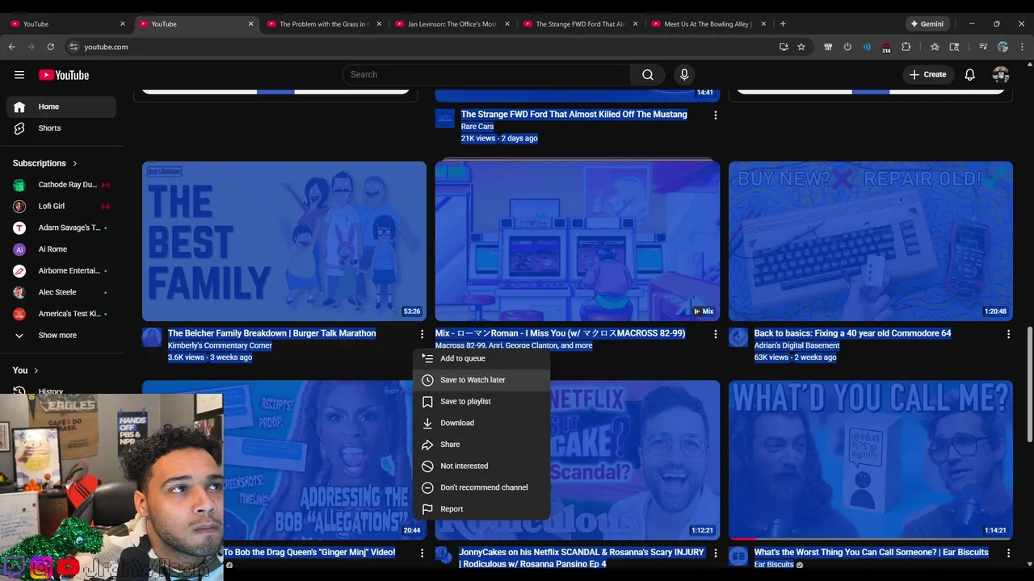Open the Gemini button in Chrome

tap(927, 24)
